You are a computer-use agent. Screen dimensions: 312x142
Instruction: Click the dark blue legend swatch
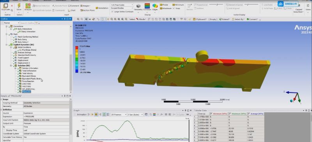click(x=76, y=71)
